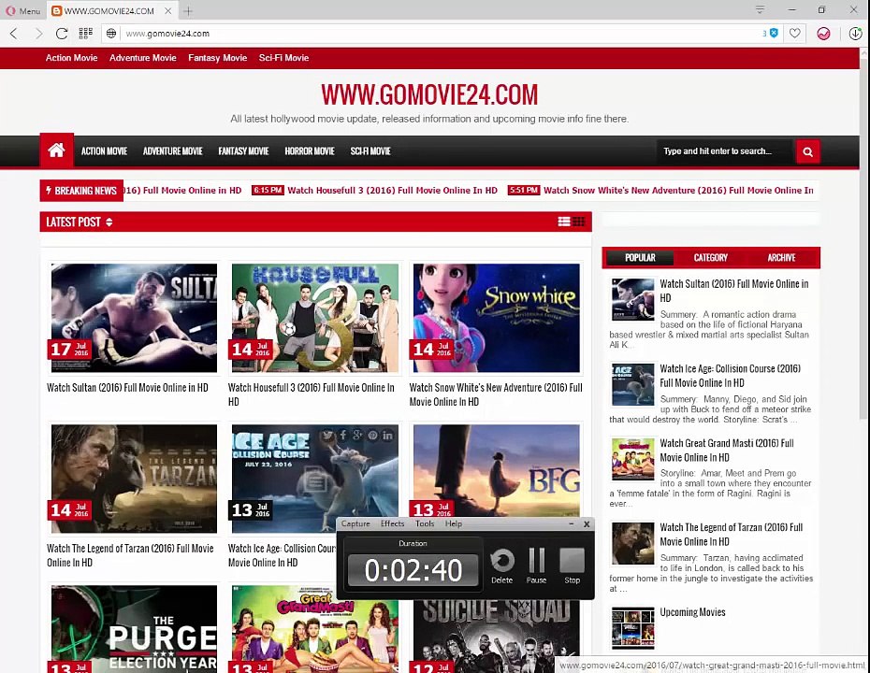
Task: Open the Housefull 3 poster thumbnail
Action: click(315, 318)
